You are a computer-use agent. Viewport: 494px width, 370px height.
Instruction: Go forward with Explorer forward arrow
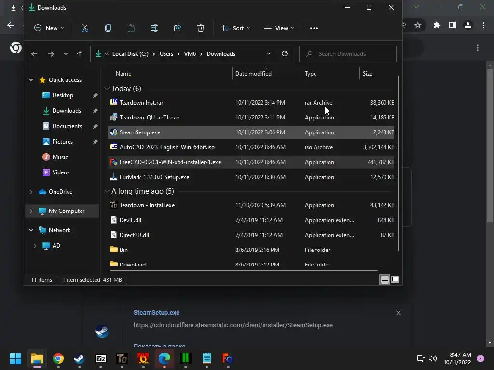[x=51, y=54]
